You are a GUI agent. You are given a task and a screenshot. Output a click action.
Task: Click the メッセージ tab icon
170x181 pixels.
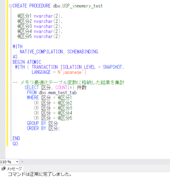coord(3,169)
